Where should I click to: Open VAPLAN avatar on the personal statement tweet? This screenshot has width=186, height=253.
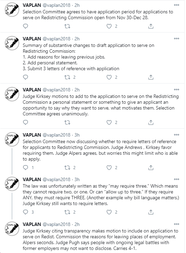coord(12,94)
